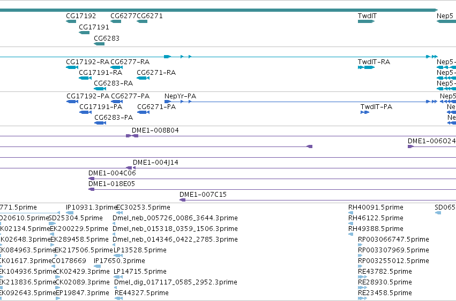Click the TwdlT gene glyph bar
Viewport: 456px width, 301px height.
pyautogui.click(x=366, y=21)
